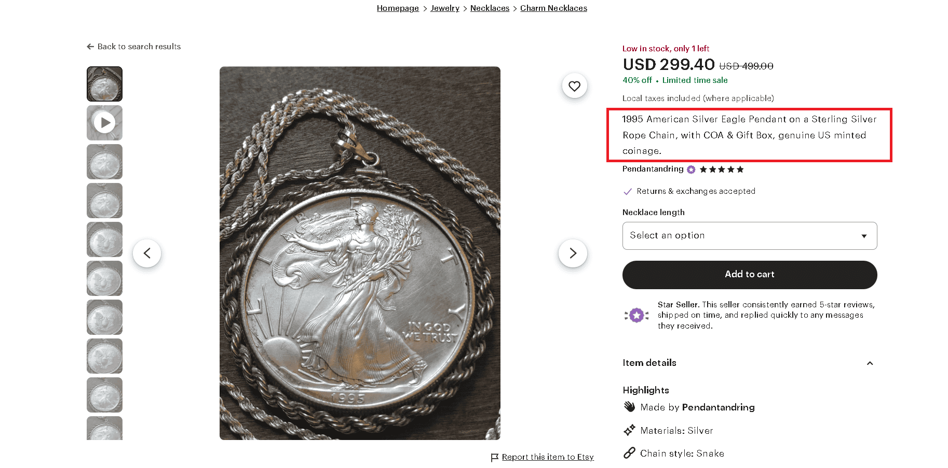Collapse the Item details section
The image size is (948, 468).
[x=870, y=363]
